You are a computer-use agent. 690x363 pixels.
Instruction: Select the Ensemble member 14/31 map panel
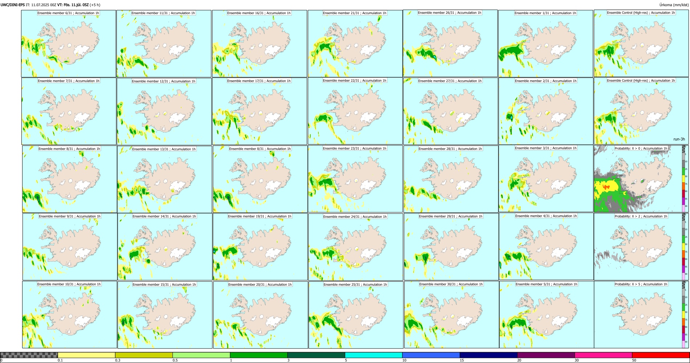(x=165, y=247)
